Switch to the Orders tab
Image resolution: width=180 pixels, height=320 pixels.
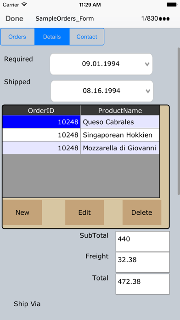(17, 37)
